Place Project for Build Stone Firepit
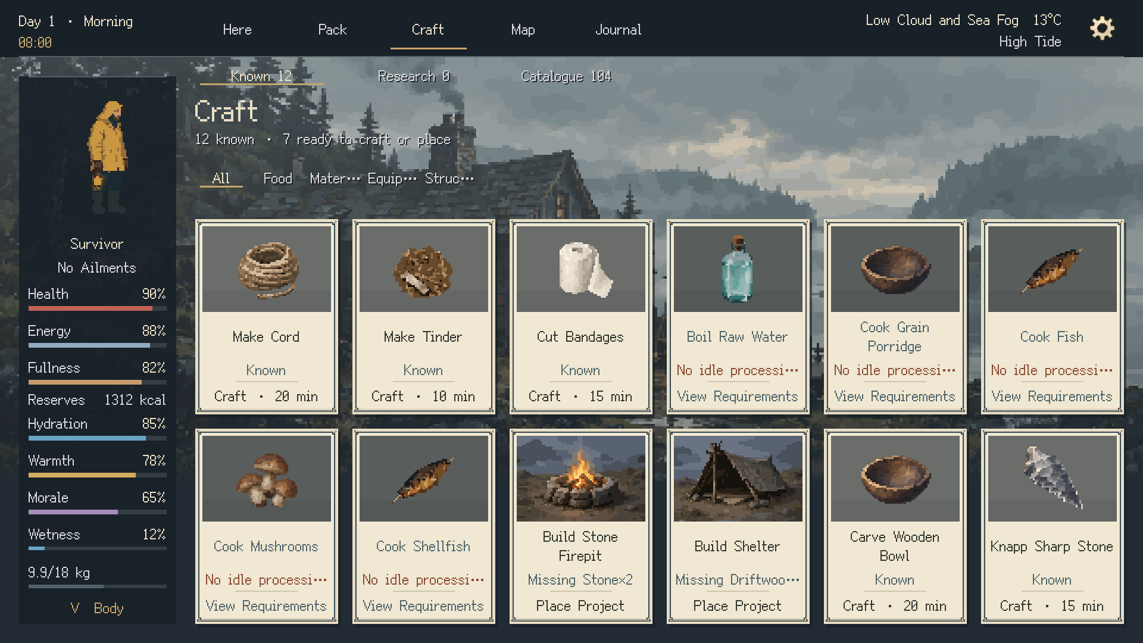1143x643 pixels. click(580, 606)
